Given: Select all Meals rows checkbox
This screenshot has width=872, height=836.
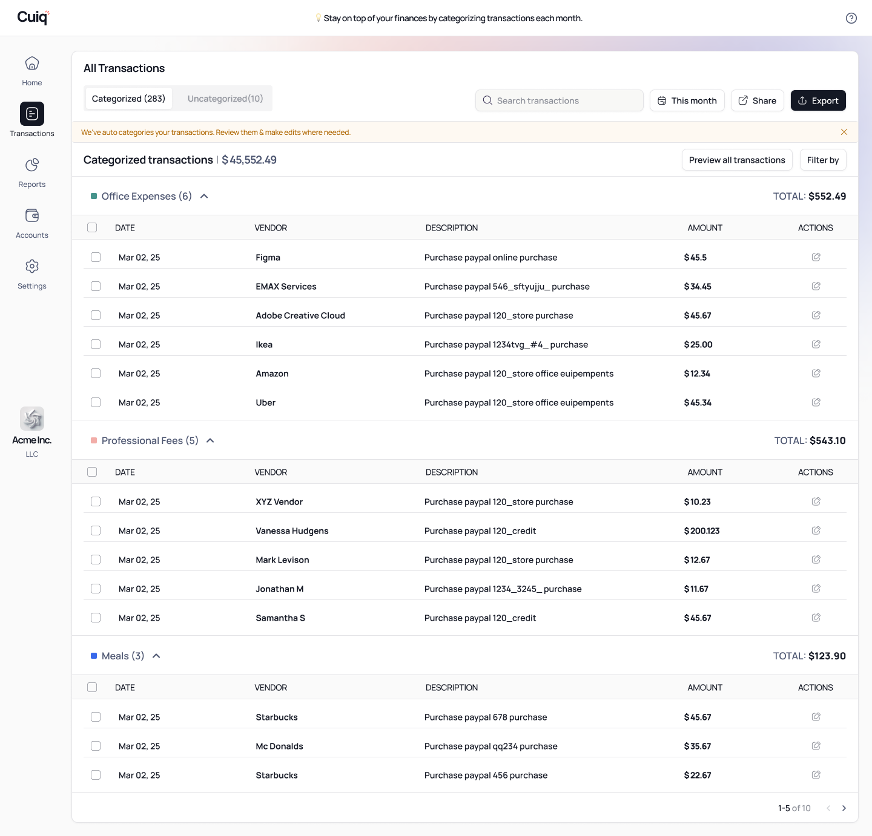Looking at the screenshot, I should pos(92,687).
